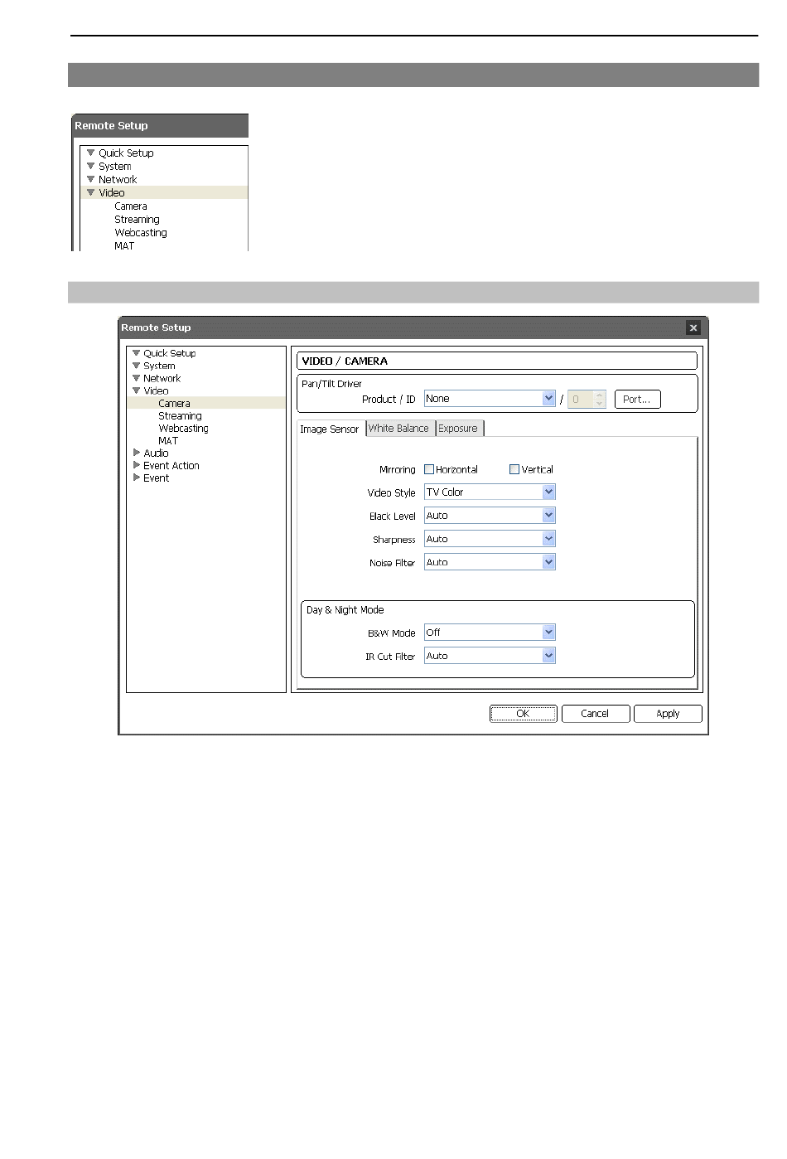Switch to the Exposure tab
Screen dimensions: 787x1159
coord(459,429)
